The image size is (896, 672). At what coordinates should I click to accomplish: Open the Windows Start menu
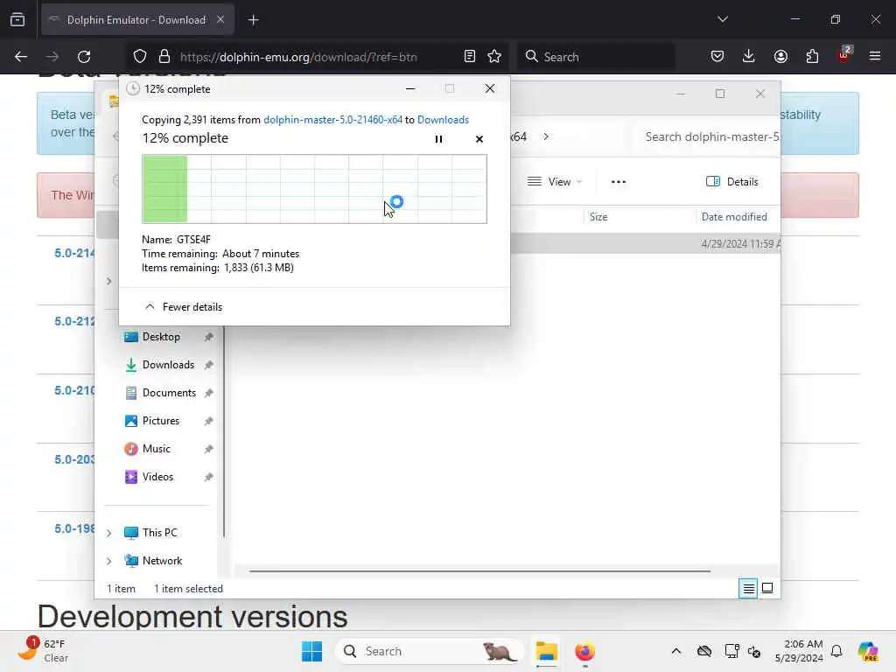[x=311, y=651]
